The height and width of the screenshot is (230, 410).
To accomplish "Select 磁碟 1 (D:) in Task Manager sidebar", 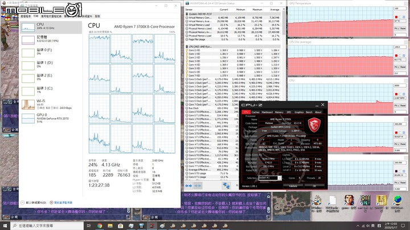I will 51,65.
